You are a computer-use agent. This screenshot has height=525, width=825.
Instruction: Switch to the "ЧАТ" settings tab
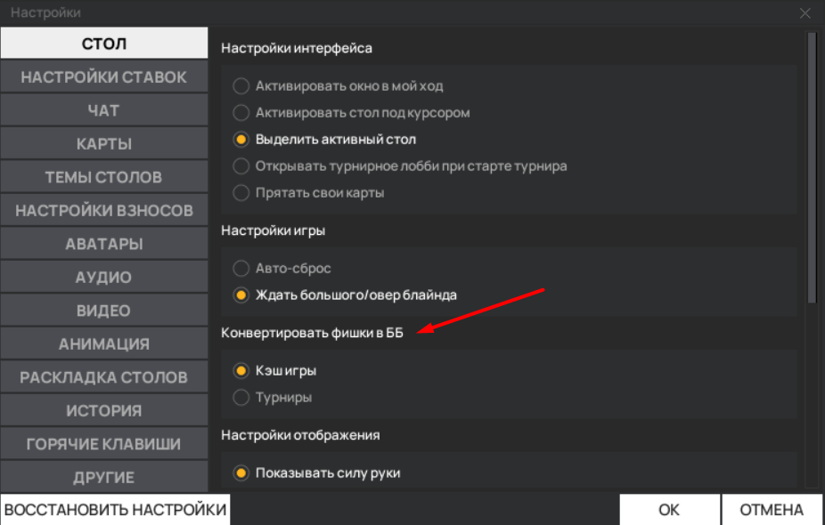point(104,110)
